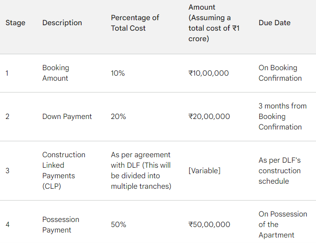The width and height of the screenshot is (316, 243).
Task: Click the Construction Linked Payments (CLP) cell
Action: pos(64,171)
